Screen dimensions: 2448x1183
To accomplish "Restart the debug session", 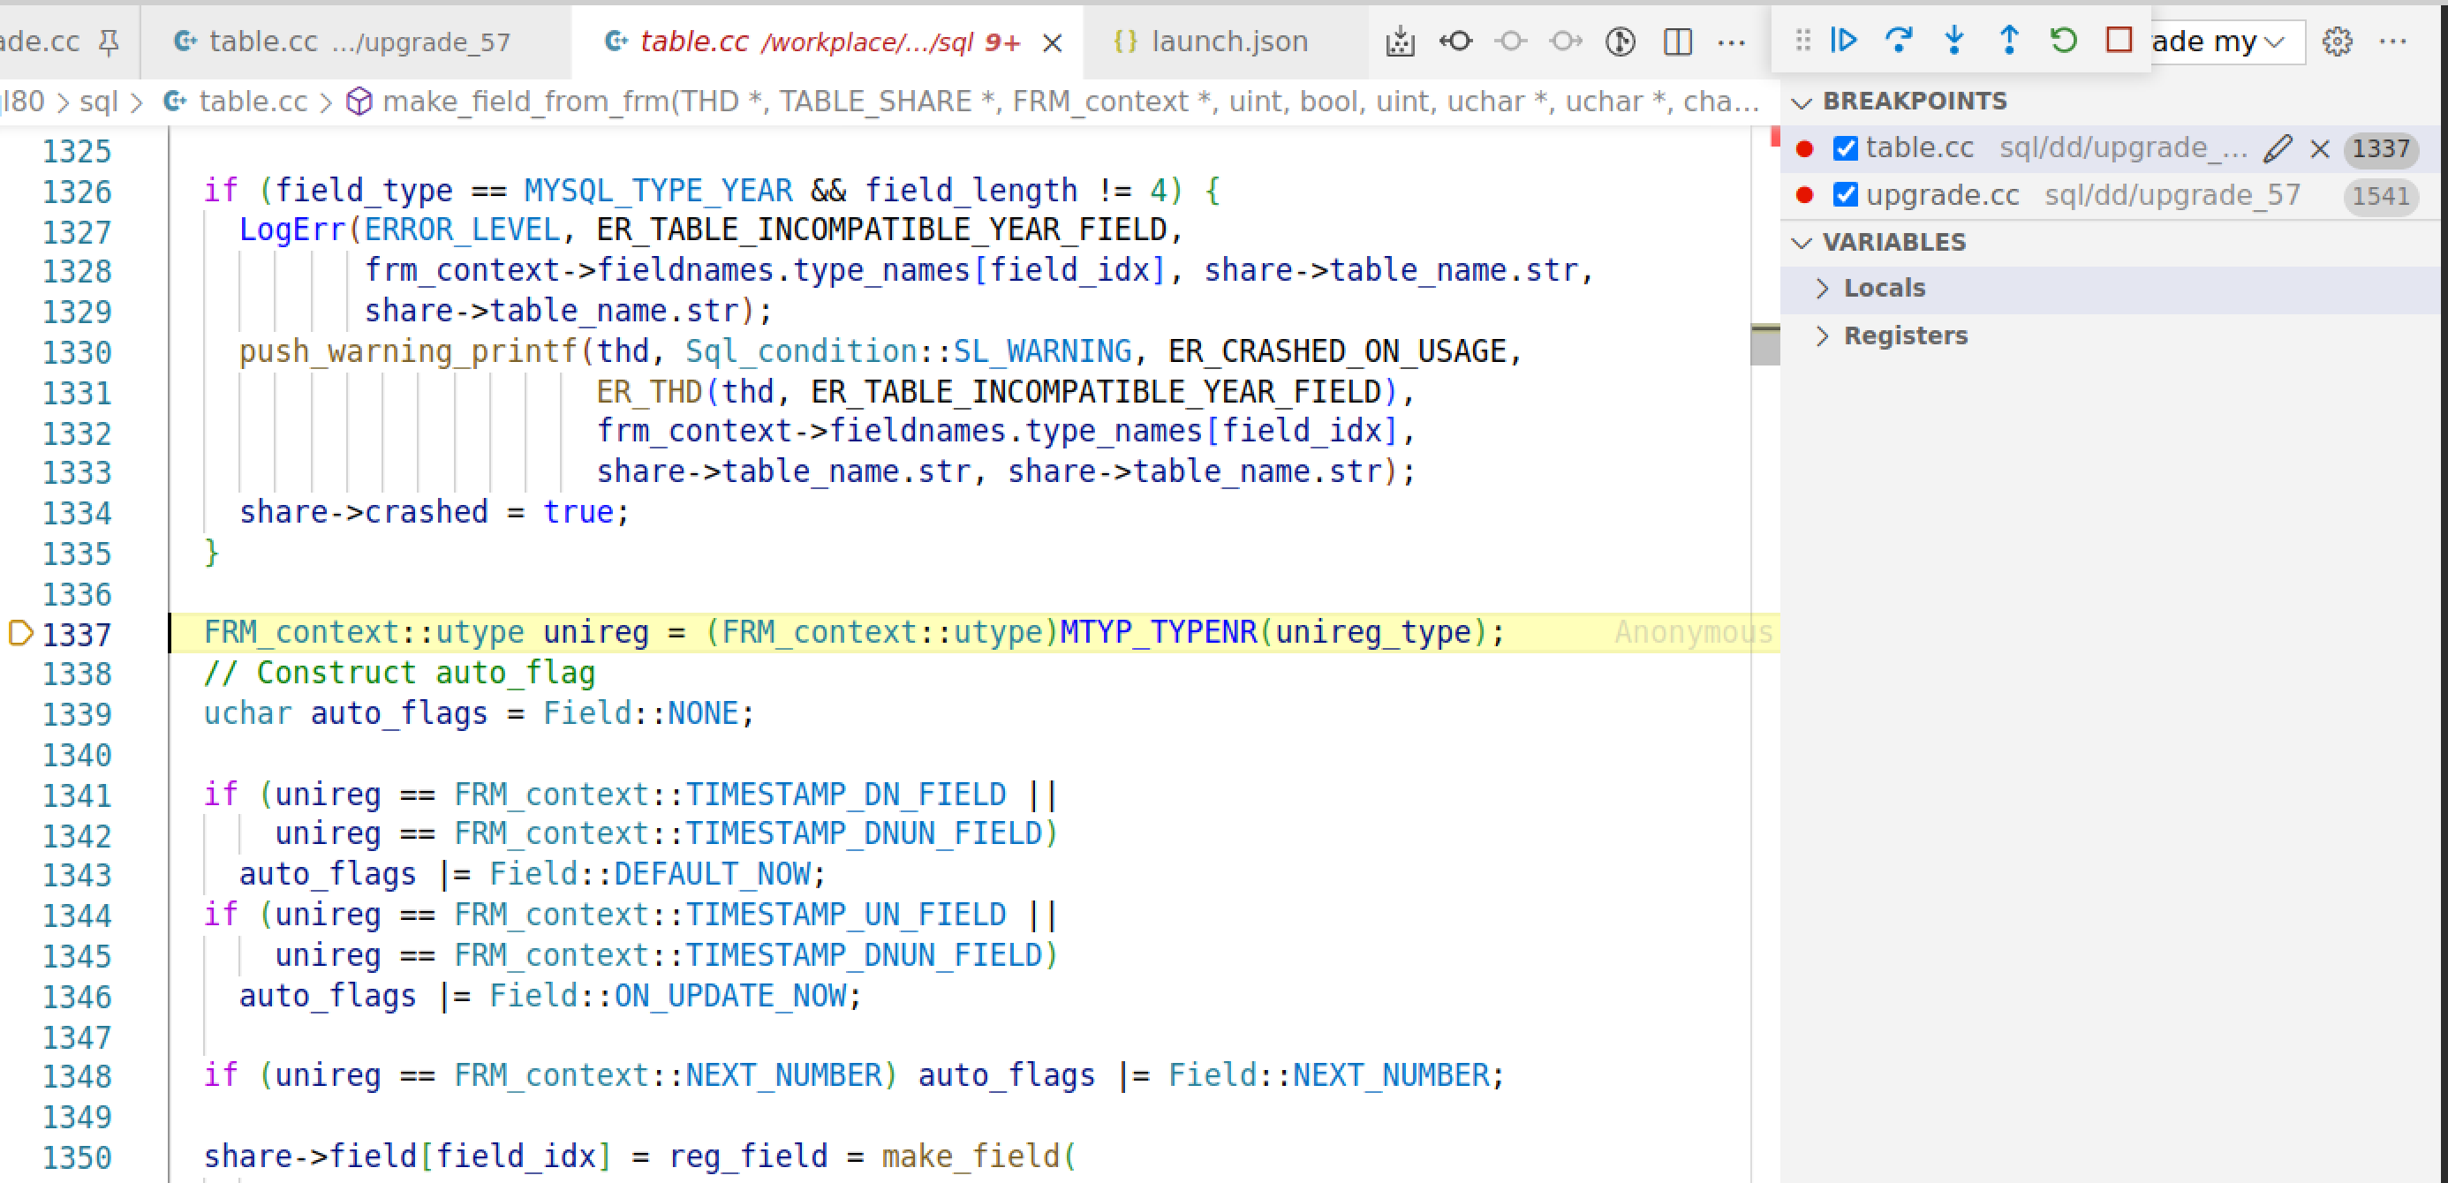I will [x=2063, y=40].
